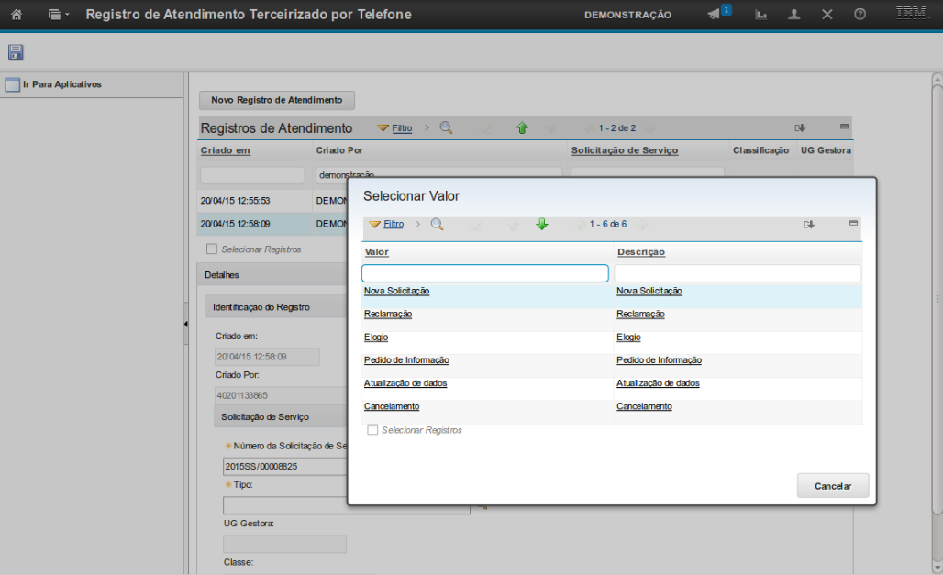This screenshot has width=943, height=575.
Task: Open the bulletin board notifications icon
Action: tap(716, 15)
